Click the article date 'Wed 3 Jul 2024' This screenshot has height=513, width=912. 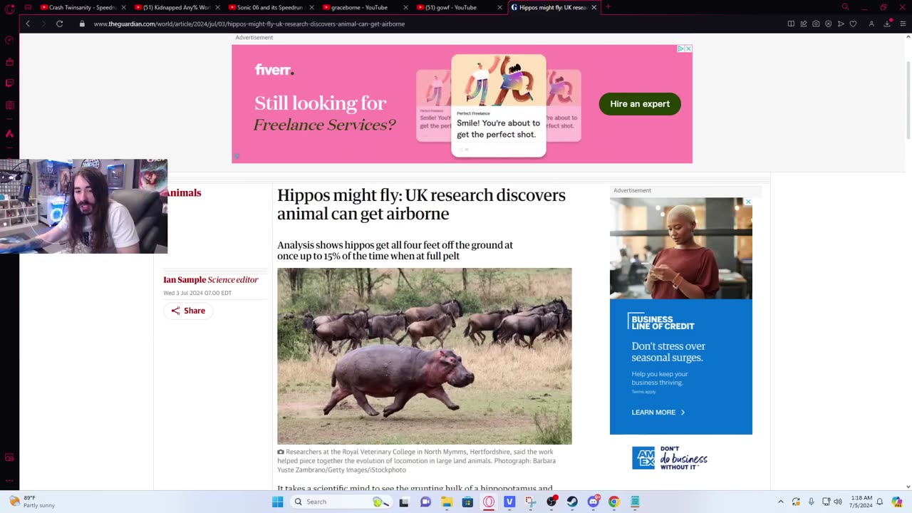pos(197,293)
